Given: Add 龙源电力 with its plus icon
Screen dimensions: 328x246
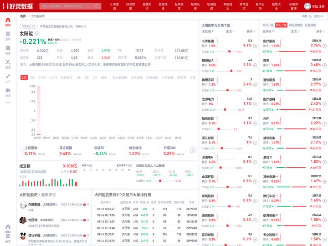Looking at the screenshot, I should pyautogui.click(x=255, y=104).
